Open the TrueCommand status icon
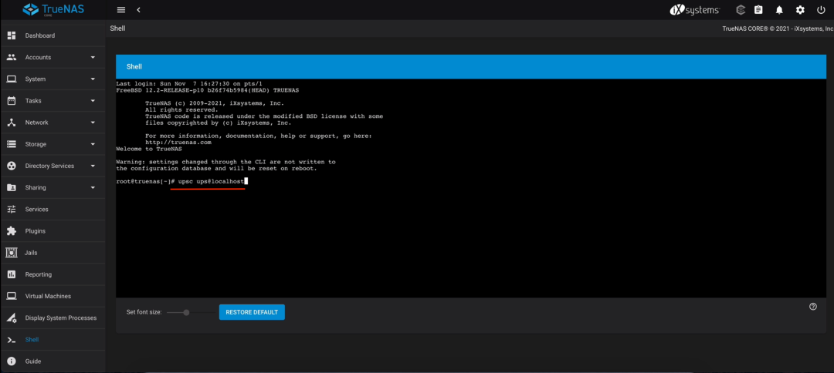 pyautogui.click(x=740, y=10)
